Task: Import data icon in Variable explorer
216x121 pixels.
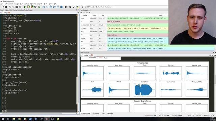Action: (81, 12)
